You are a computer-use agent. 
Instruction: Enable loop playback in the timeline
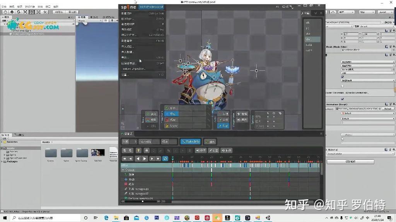(x=165, y=158)
